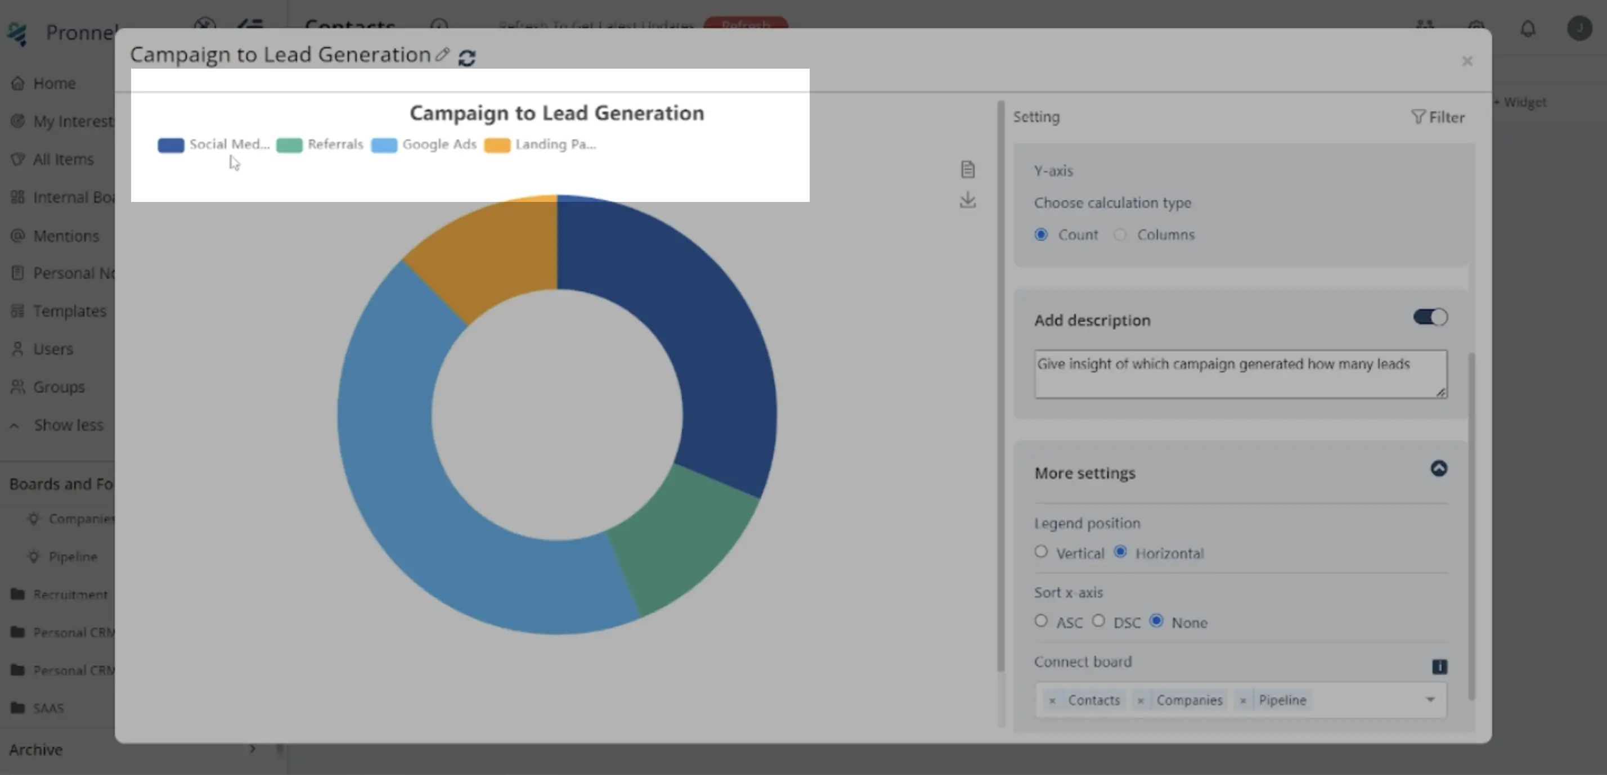Remove the Pipeline board tag
Viewport: 1607px width, 775px height.
click(1243, 701)
